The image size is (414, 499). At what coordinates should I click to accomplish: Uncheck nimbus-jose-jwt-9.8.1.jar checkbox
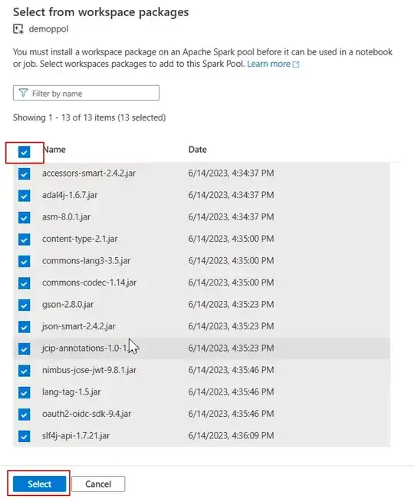(24, 371)
